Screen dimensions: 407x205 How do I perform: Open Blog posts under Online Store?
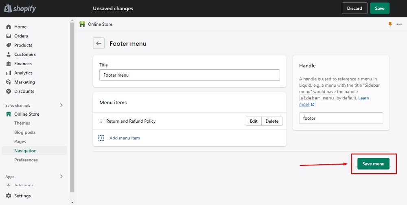coord(25,132)
